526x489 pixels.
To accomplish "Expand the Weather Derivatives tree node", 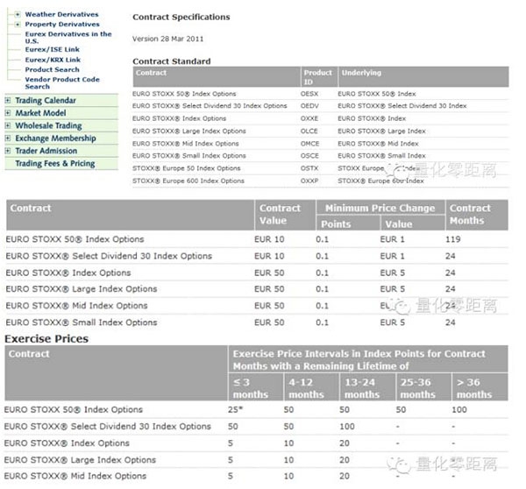I will [18, 14].
